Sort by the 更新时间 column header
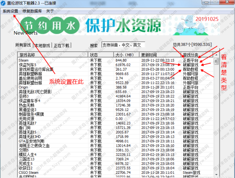The image size is (235, 178). [x=160, y=55]
